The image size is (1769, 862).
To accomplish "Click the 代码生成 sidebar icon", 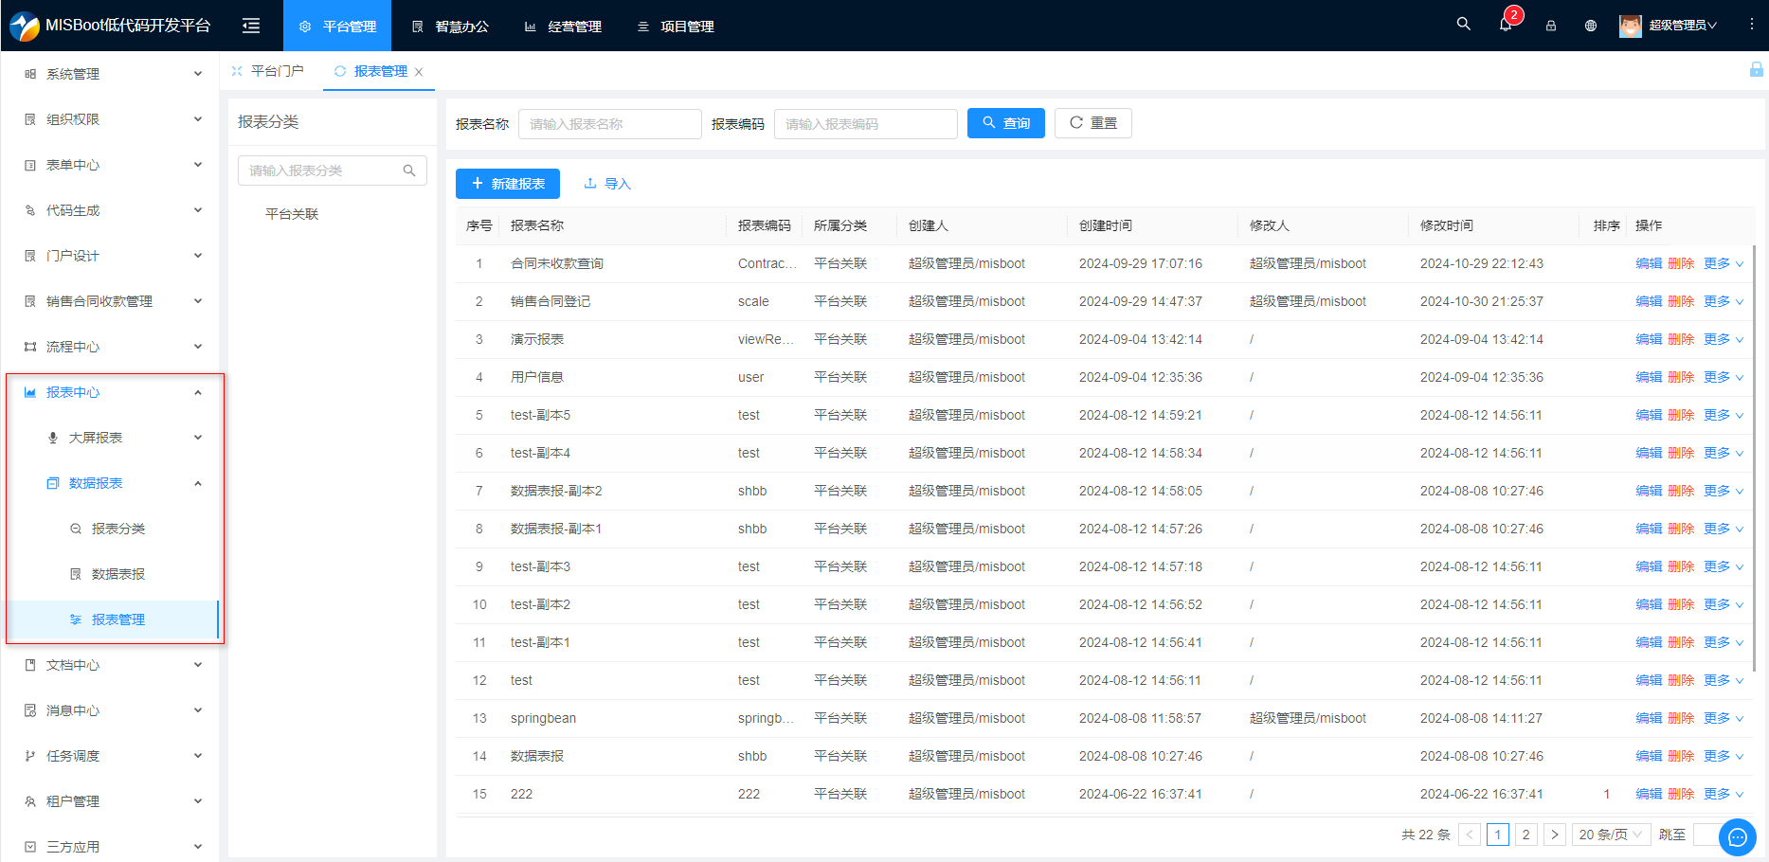I will [30, 210].
